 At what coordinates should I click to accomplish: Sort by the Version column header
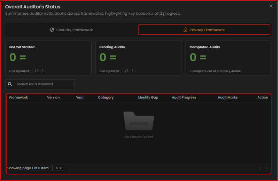click(x=53, y=97)
